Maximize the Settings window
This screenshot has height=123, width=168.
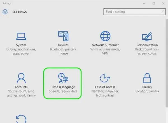[x=154, y=3]
